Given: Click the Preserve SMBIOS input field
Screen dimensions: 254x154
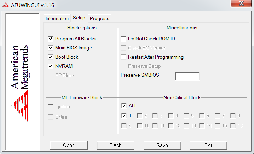Looking at the screenshot, I should [x=187, y=76].
